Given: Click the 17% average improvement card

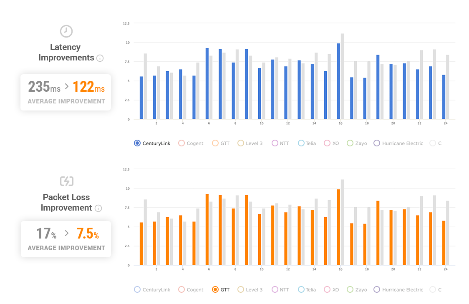Looking at the screenshot, I should pyautogui.click(x=66, y=239).
